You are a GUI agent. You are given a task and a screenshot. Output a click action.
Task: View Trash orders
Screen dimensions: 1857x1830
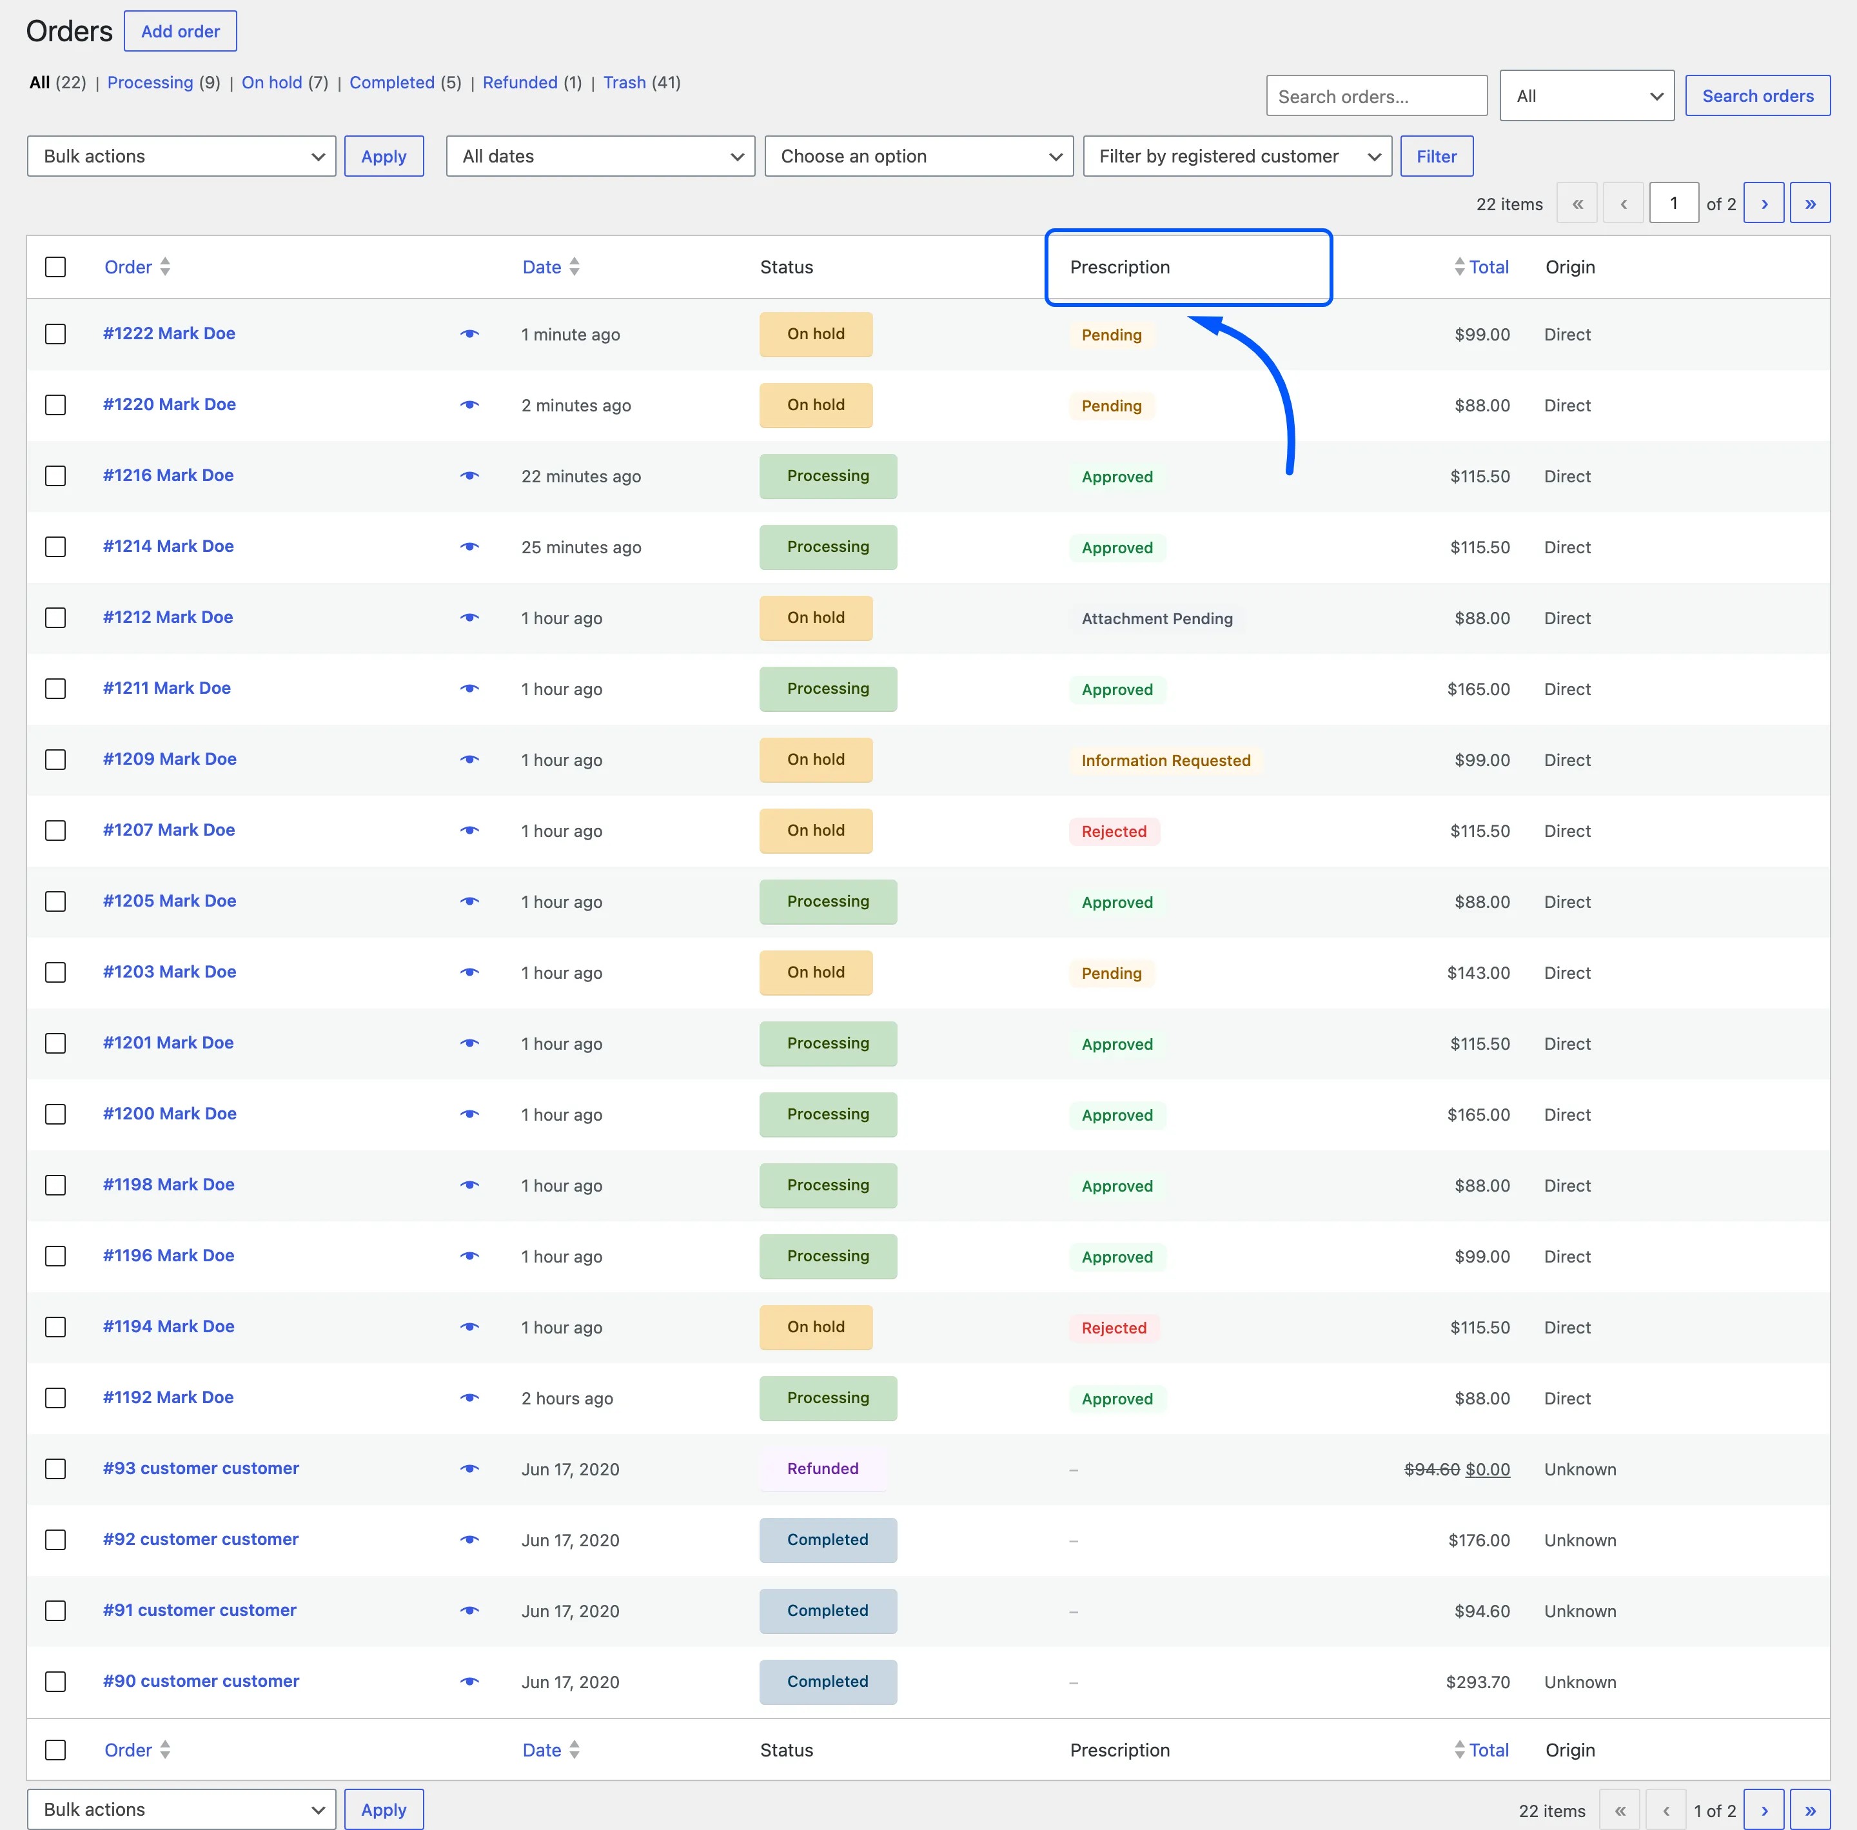click(x=625, y=83)
